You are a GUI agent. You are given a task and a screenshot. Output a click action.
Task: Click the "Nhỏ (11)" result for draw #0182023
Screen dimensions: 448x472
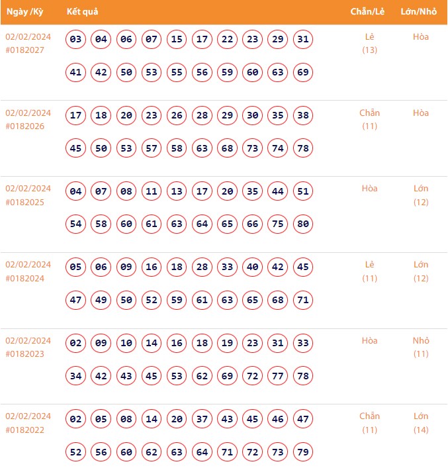pyautogui.click(x=421, y=347)
